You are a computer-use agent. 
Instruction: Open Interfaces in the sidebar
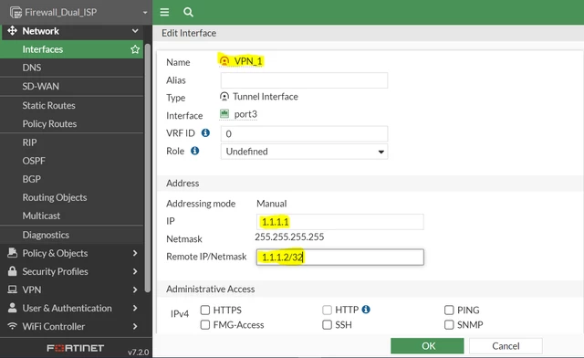click(x=71, y=49)
